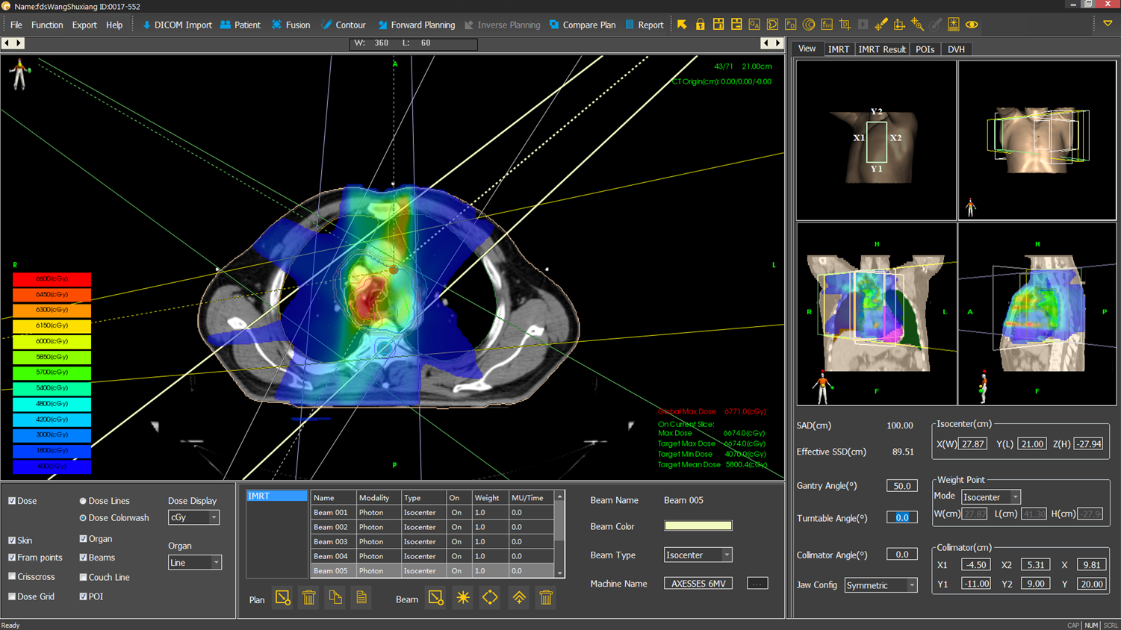Select the crop tool icon in toolbar
The image size is (1121, 630).
pyautogui.click(x=845, y=25)
